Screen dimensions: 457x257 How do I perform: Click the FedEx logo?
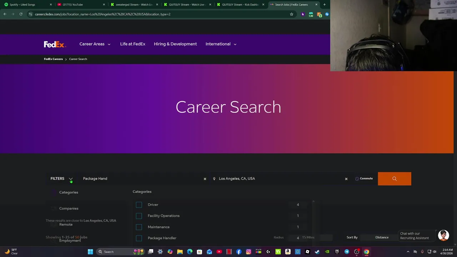tap(55, 44)
